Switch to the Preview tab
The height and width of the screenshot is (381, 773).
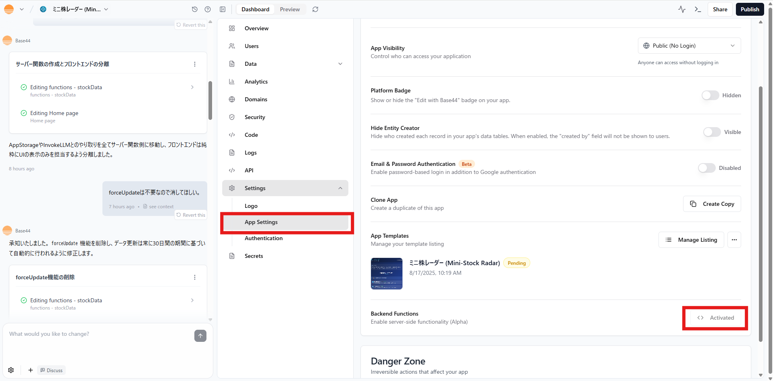click(290, 9)
